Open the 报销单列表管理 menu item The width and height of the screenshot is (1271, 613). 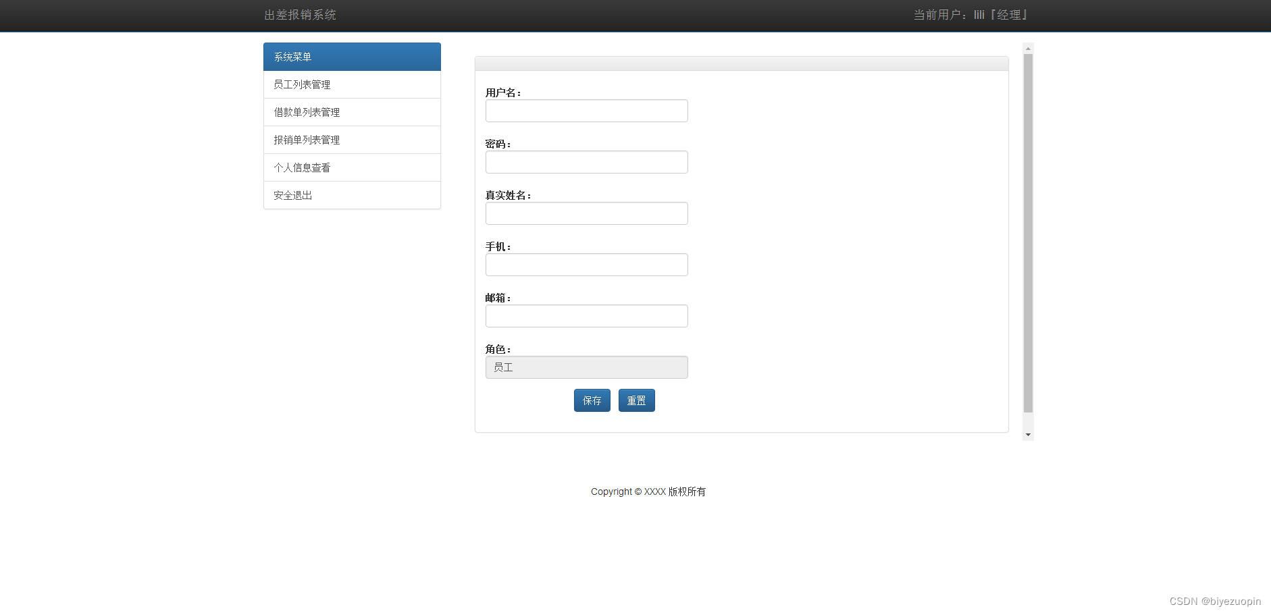coord(352,140)
